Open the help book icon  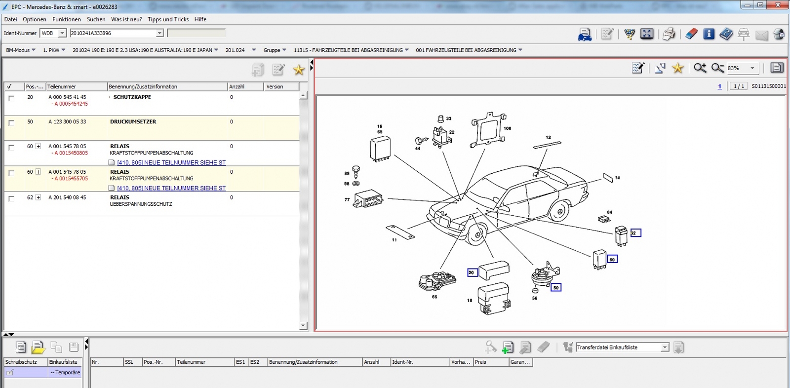click(726, 34)
